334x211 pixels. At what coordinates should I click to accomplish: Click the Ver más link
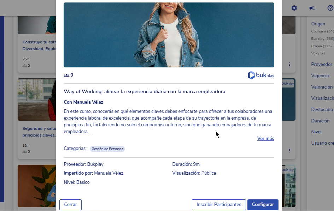click(266, 138)
